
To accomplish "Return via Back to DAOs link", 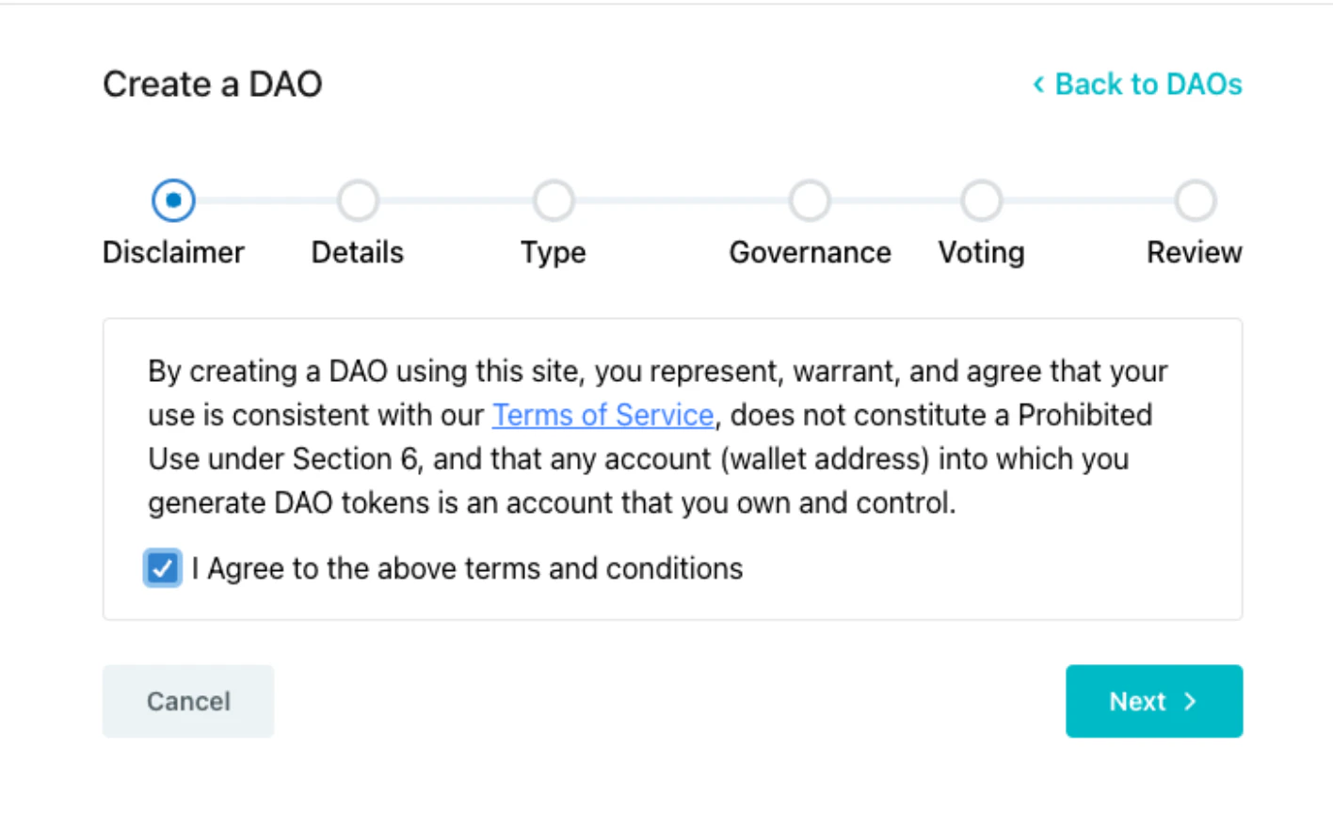I will click(1148, 85).
